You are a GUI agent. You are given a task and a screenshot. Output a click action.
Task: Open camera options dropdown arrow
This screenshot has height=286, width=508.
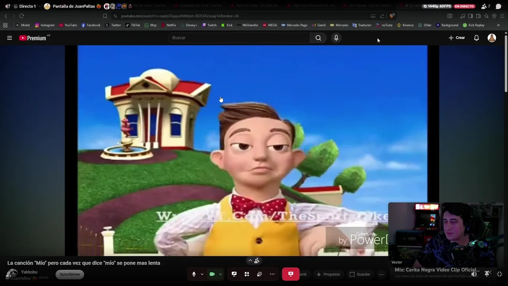(220, 274)
